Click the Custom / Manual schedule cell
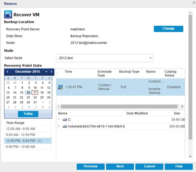Screen dimensions: 196x172 tap(105, 87)
